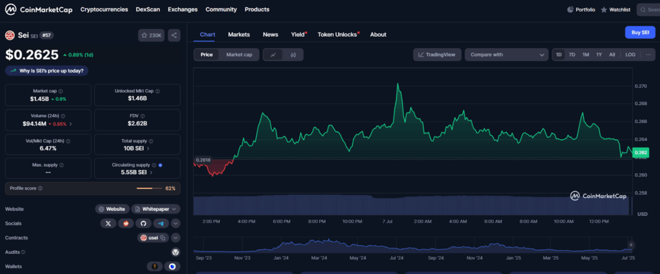This screenshot has height=274, width=660.
Task: Open Sei's Reddit social link
Action: [x=126, y=224]
